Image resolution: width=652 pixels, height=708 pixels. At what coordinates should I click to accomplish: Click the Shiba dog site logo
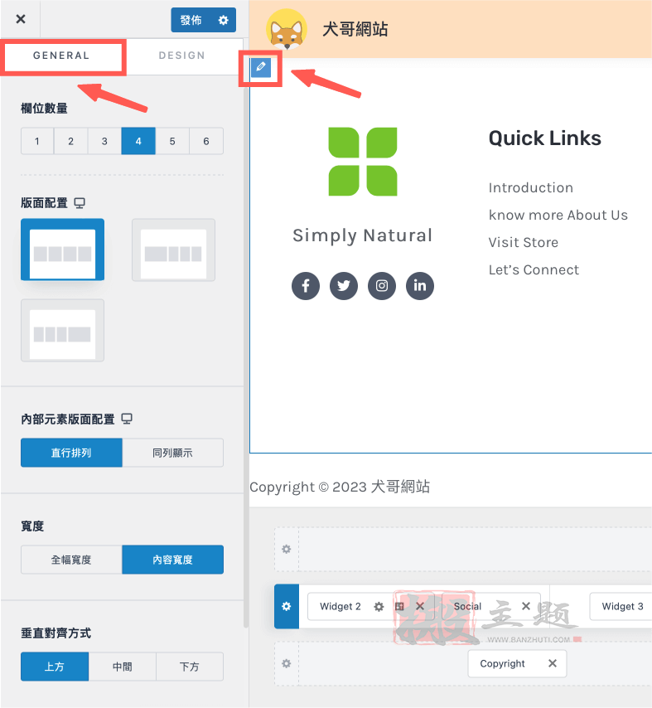point(287,29)
